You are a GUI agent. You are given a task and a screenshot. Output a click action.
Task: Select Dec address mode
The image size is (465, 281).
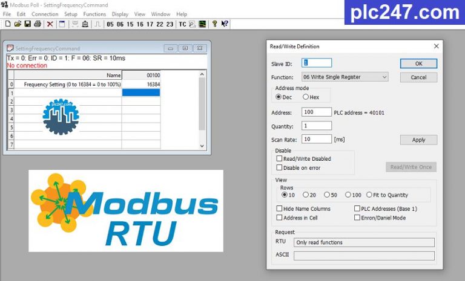tap(279, 97)
